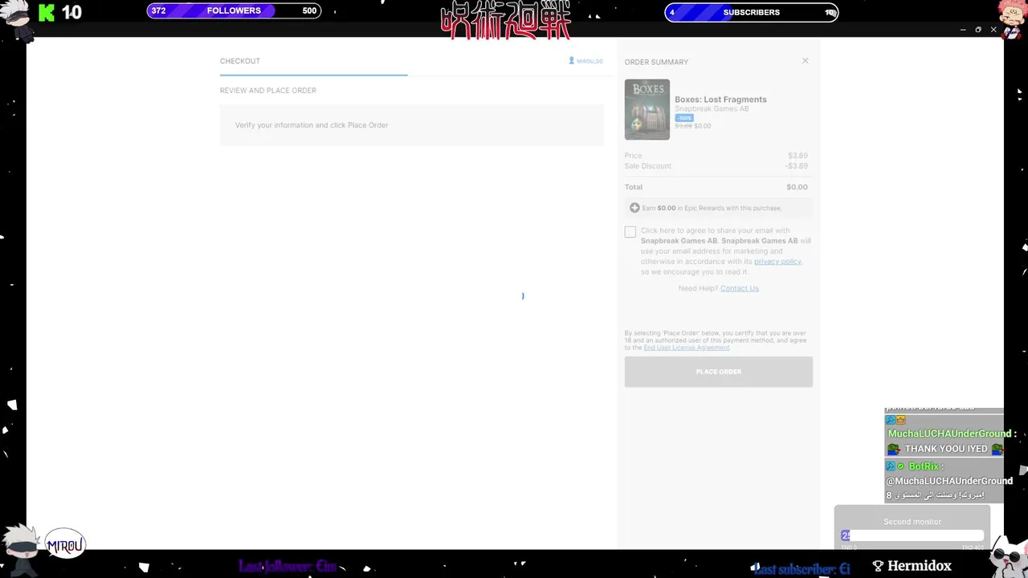Open the privacy policy link

tap(777, 261)
